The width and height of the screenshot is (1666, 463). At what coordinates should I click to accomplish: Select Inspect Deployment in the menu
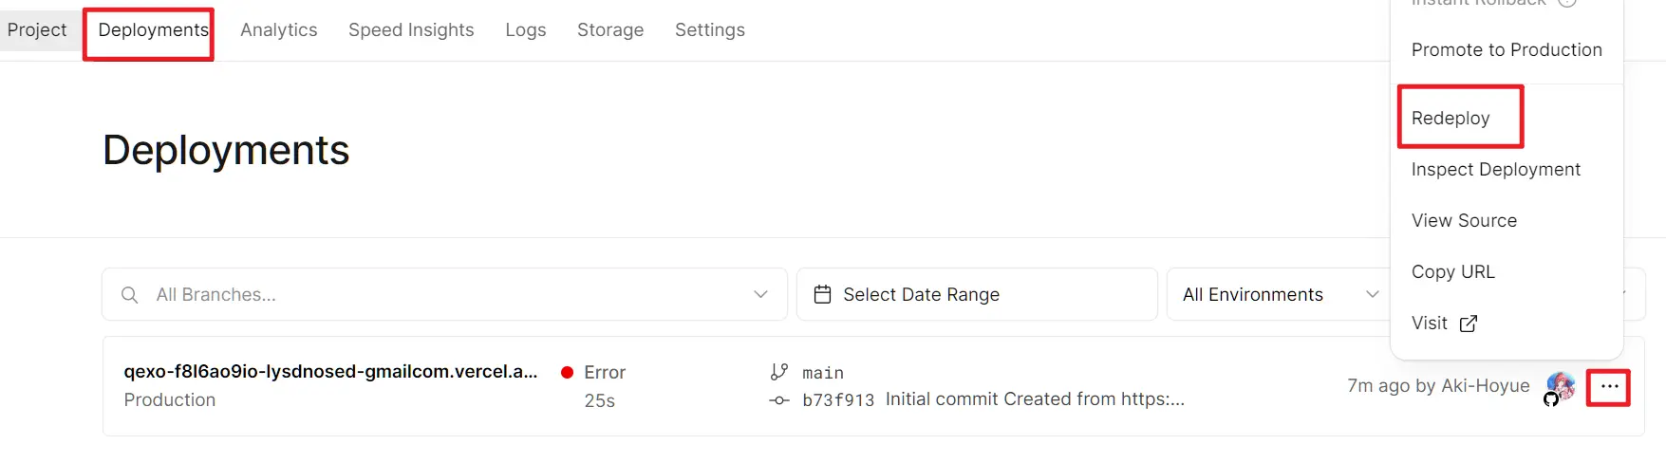click(1495, 169)
